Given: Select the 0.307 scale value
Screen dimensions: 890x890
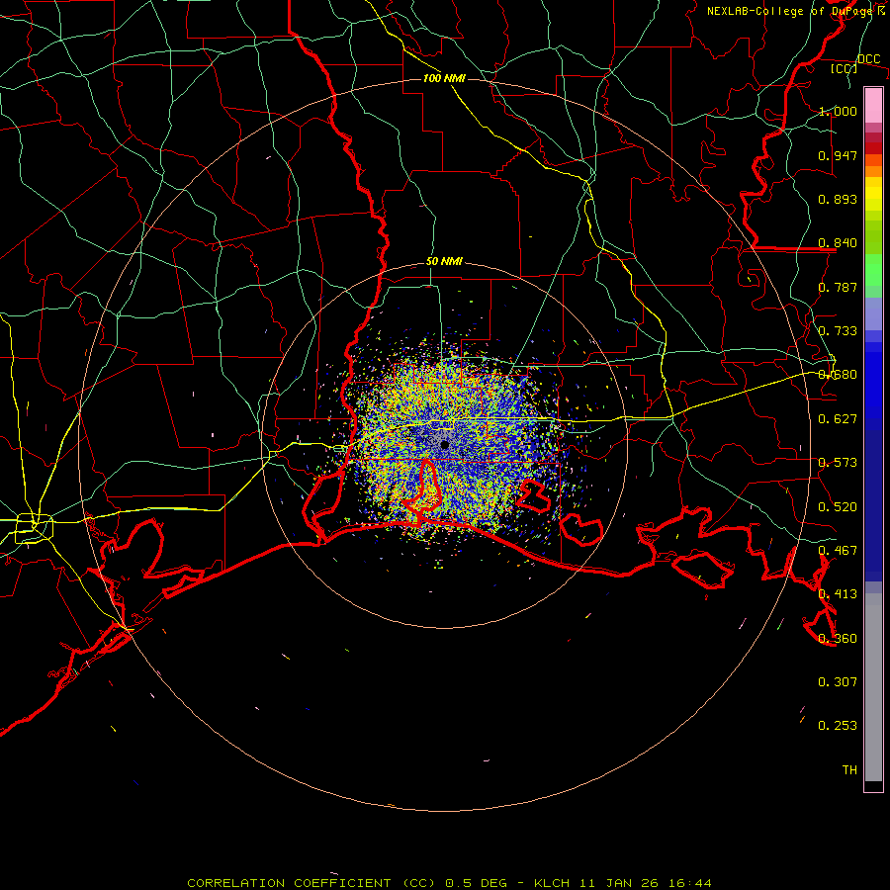Looking at the screenshot, I should pyautogui.click(x=838, y=682).
